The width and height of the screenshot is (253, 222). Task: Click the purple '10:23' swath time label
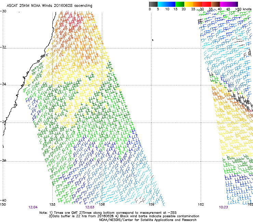click(223, 207)
